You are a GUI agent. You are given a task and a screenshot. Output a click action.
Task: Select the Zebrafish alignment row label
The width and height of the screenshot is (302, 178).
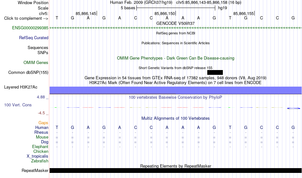click(x=40, y=161)
